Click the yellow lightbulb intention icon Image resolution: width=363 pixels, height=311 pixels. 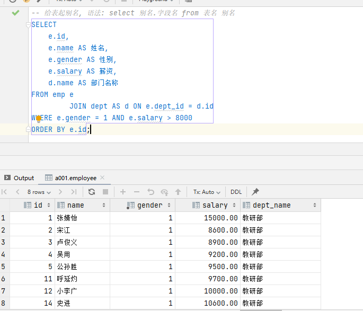38,118
